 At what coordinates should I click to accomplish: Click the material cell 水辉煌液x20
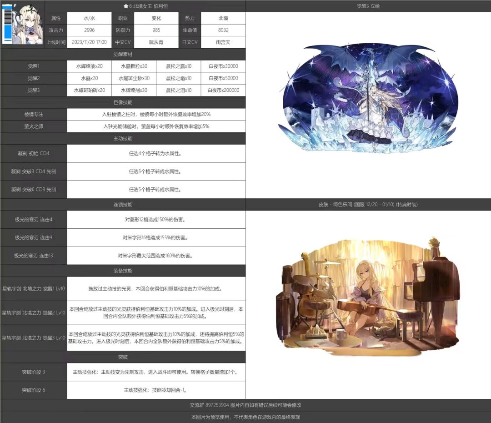[89, 66]
